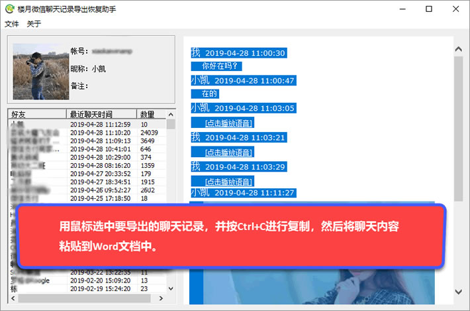The width and height of the screenshot is (470, 311).
Task: Open the 文件 menu
Action: tap(12, 24)
